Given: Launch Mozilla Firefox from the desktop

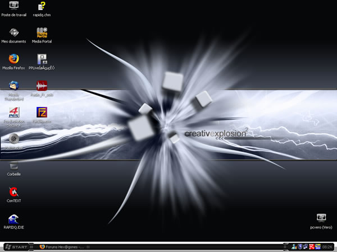Looking at the screenshot, I should click(14, 59).
